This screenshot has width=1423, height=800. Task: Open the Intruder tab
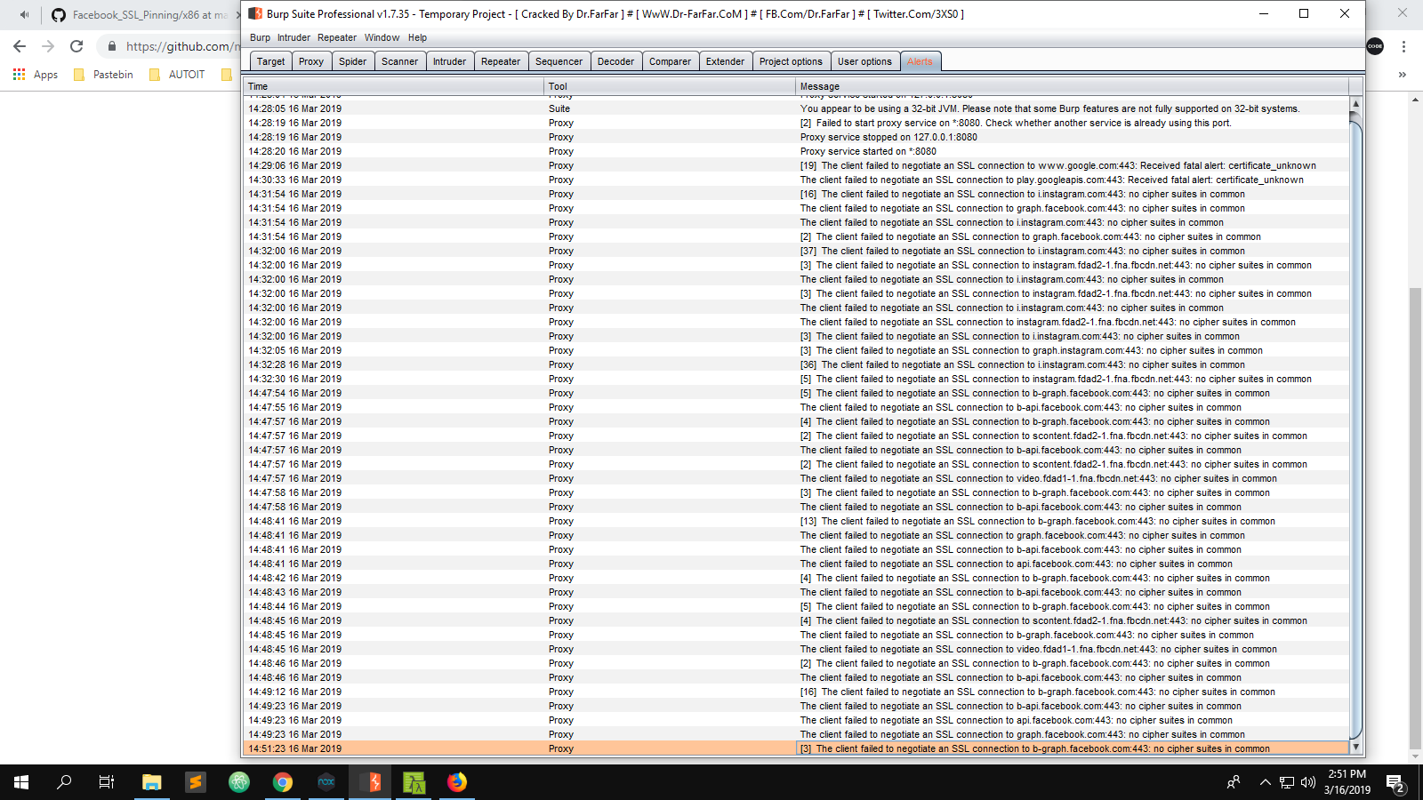click(449, 61)
